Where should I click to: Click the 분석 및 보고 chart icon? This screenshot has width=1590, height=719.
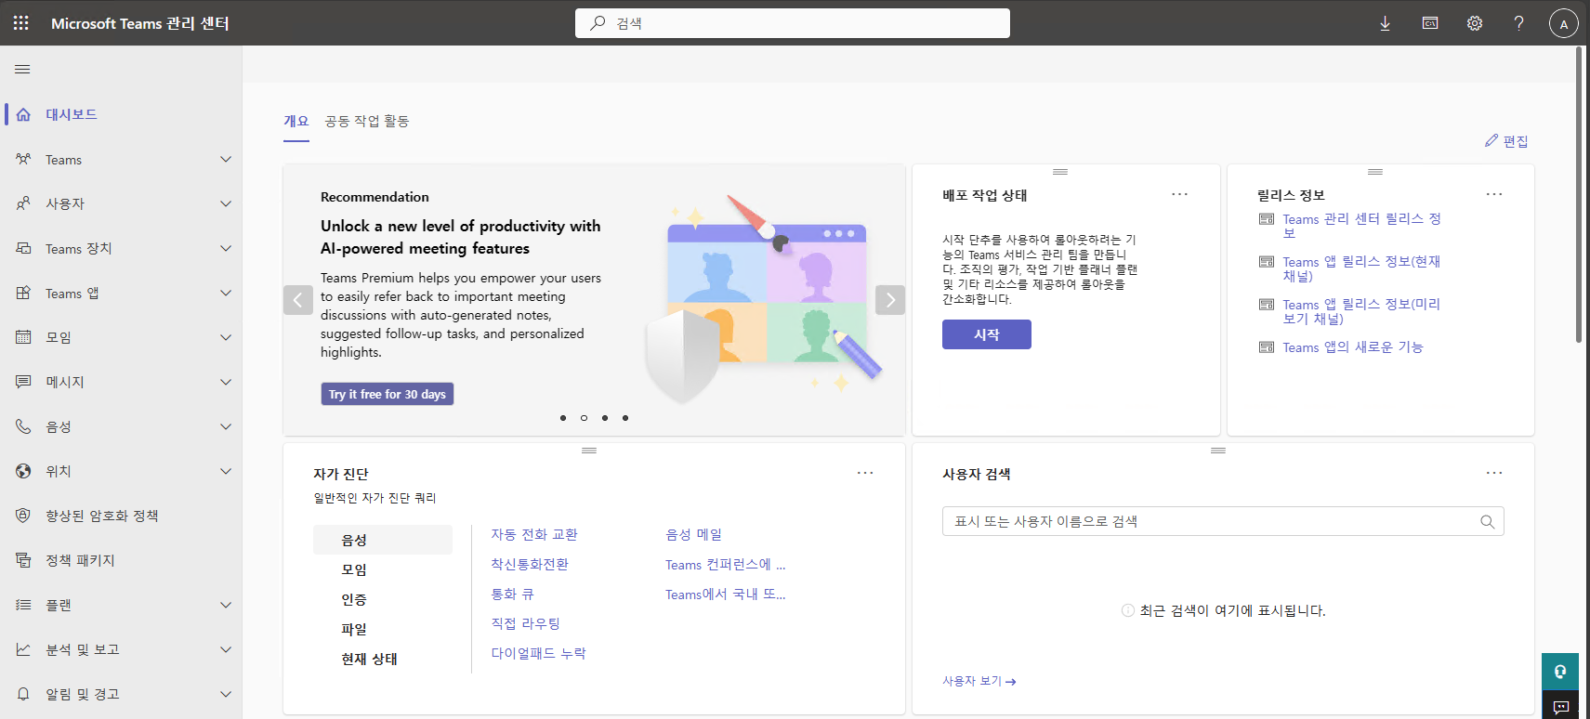(x=23, y=649)
